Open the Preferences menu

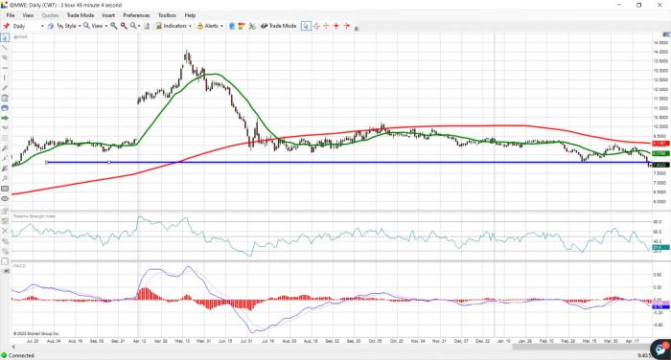coord(136,15)
